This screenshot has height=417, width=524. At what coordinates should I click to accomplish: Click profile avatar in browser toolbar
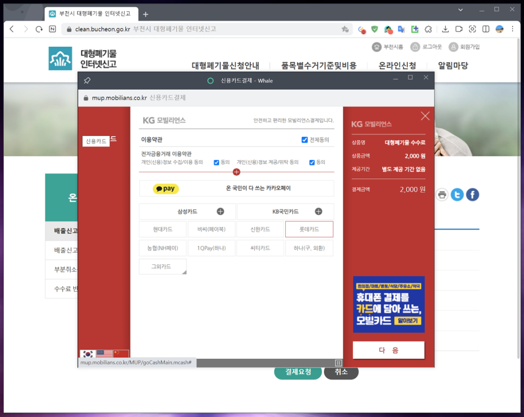pyautogui.click(x=499, y=29)
